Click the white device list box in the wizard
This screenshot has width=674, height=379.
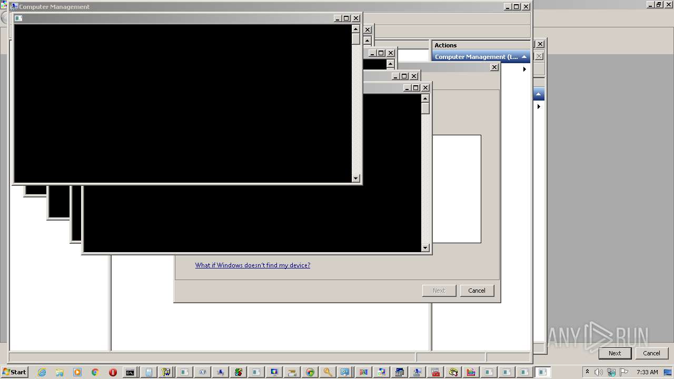point(457,189)
